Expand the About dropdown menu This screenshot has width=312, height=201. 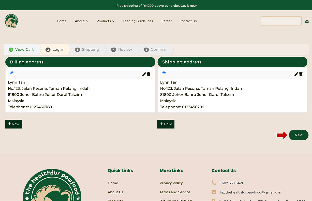pos(81,21)
